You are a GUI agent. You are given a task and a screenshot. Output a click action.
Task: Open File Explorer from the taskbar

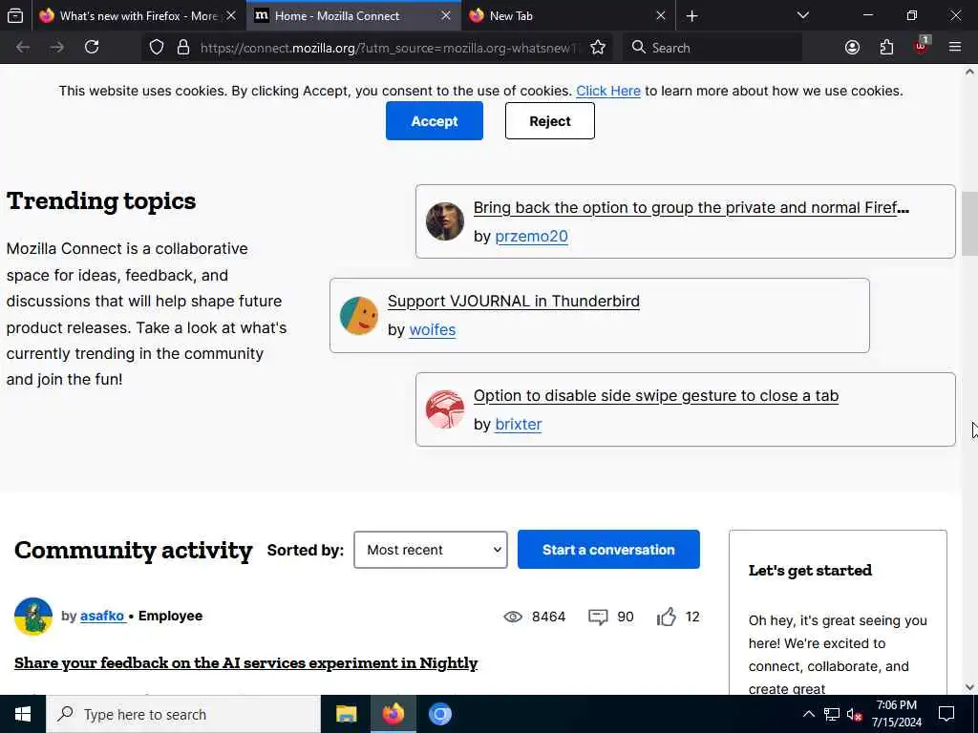tap(346, 714)
